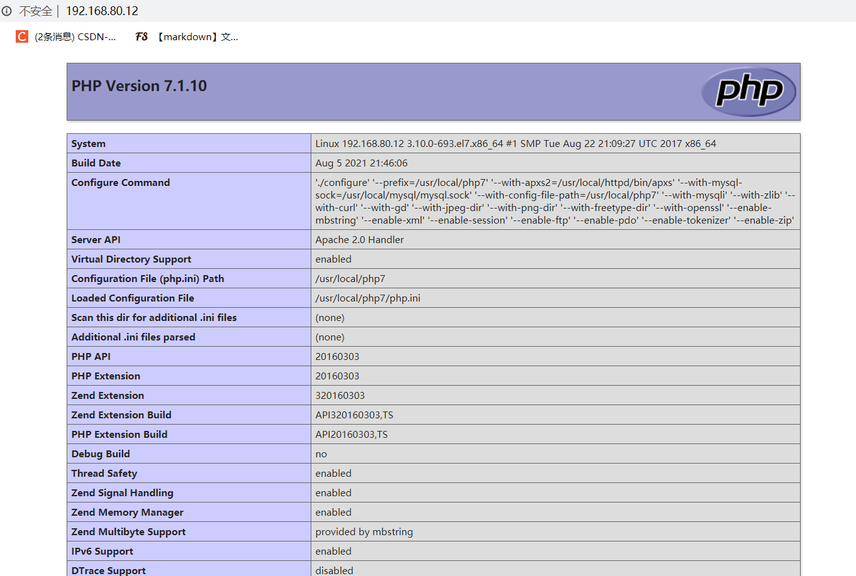Click the Build Date label
This screenshot has width=856, height=576.
(96, 163)
